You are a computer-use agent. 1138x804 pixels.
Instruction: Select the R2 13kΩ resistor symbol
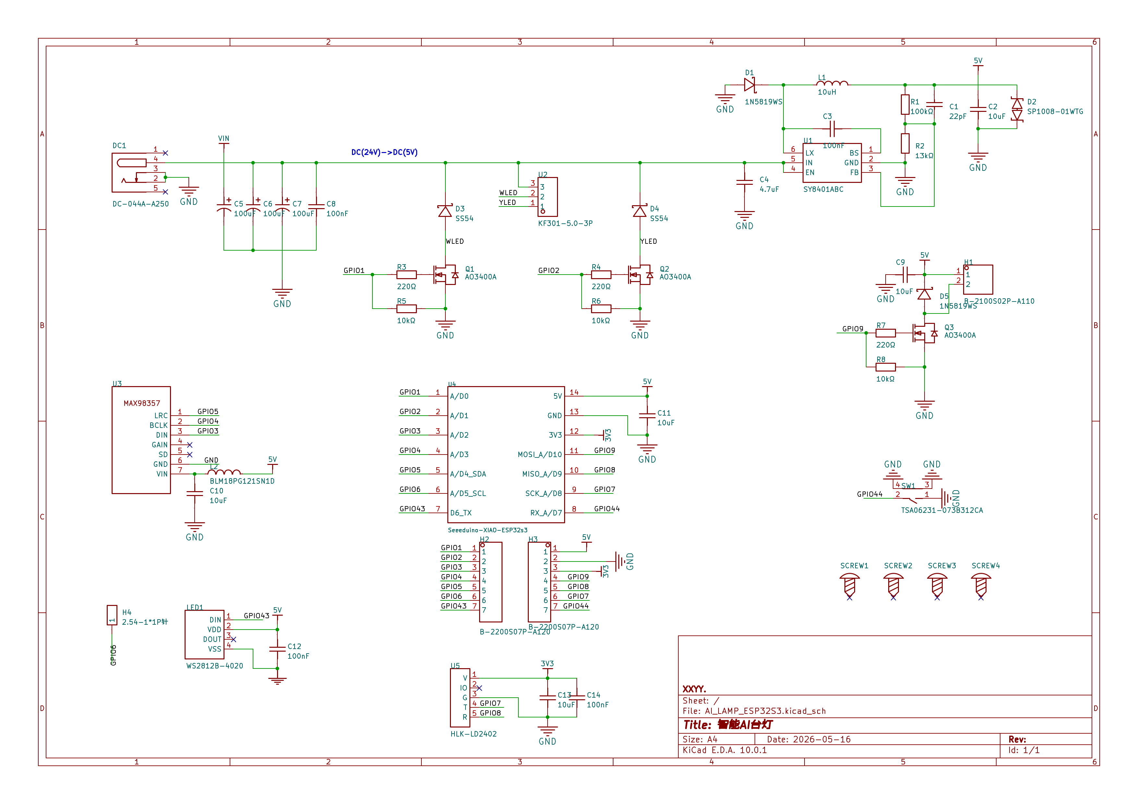coord(905,143)
